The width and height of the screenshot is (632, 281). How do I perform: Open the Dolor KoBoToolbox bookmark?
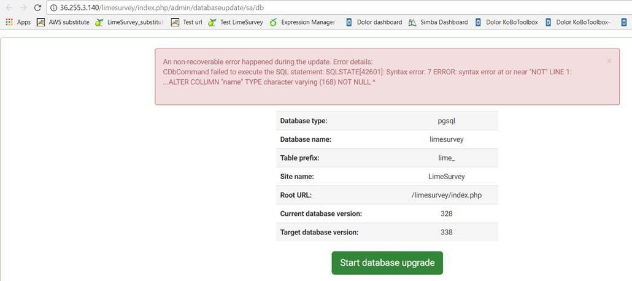[507, 22]
